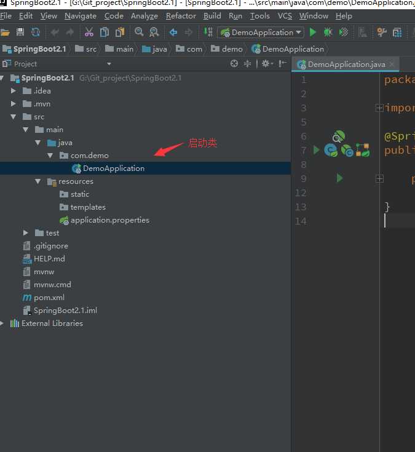Open the Help menu
The width and height of the screenshot is (415, 452).
pos(344,16)
